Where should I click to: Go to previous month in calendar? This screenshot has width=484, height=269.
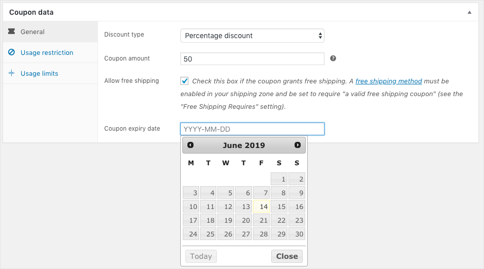pos(190,145)
